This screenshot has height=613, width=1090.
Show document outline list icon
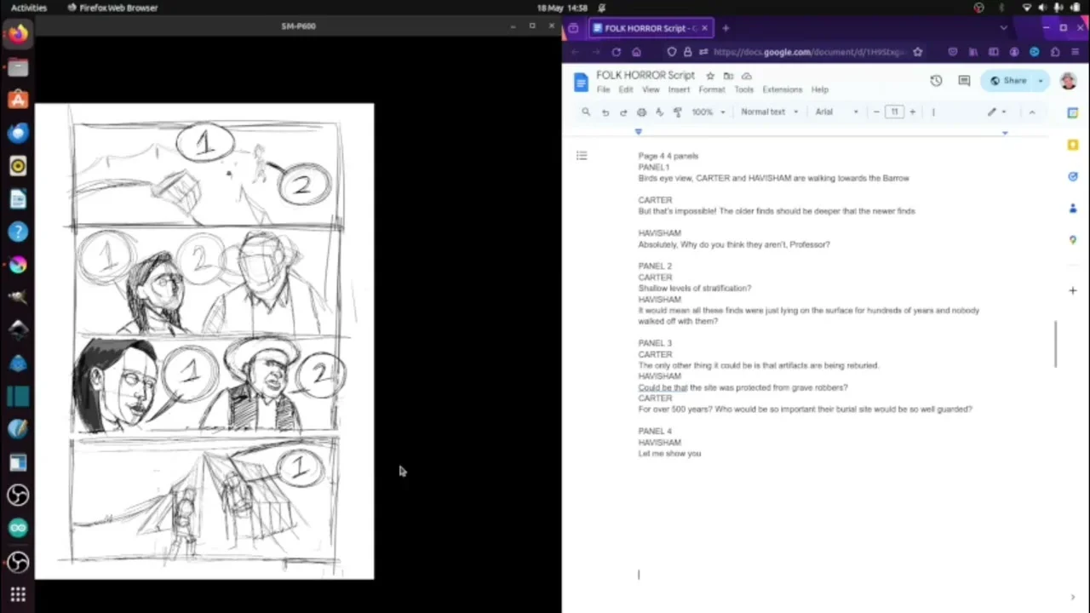click(x=582, y=156)
